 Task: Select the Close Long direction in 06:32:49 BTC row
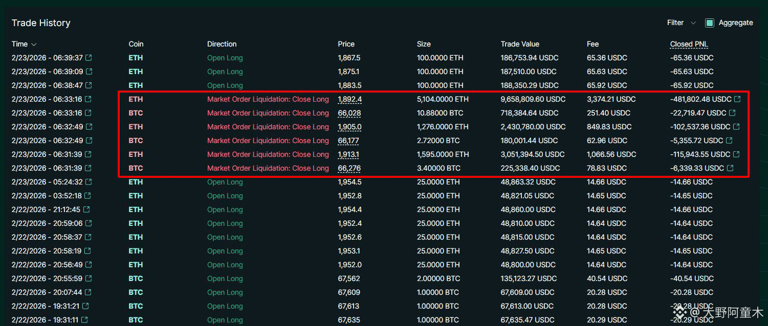268,141
